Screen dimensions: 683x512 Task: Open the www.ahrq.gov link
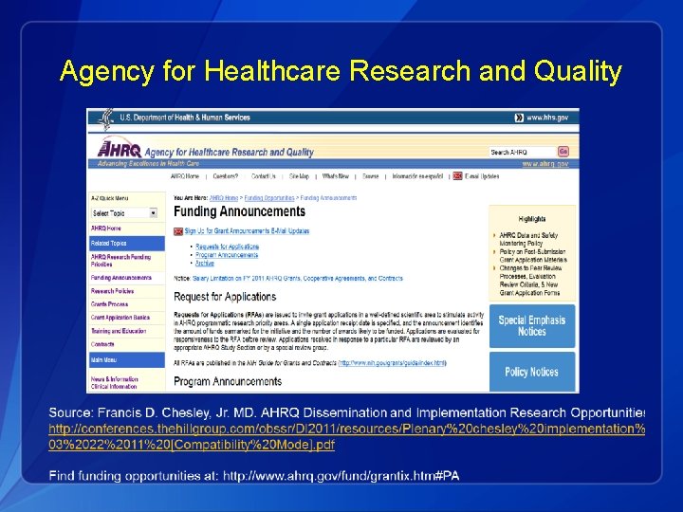pos(545,164)
